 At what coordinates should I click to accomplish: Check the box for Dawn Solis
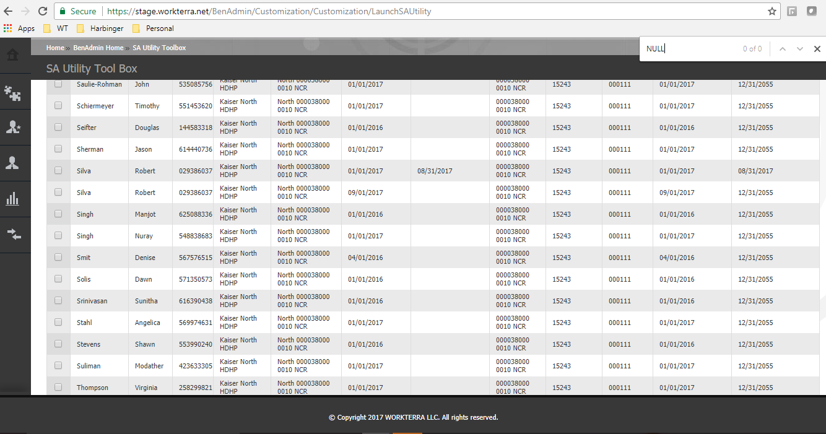(x=58, y=279)
